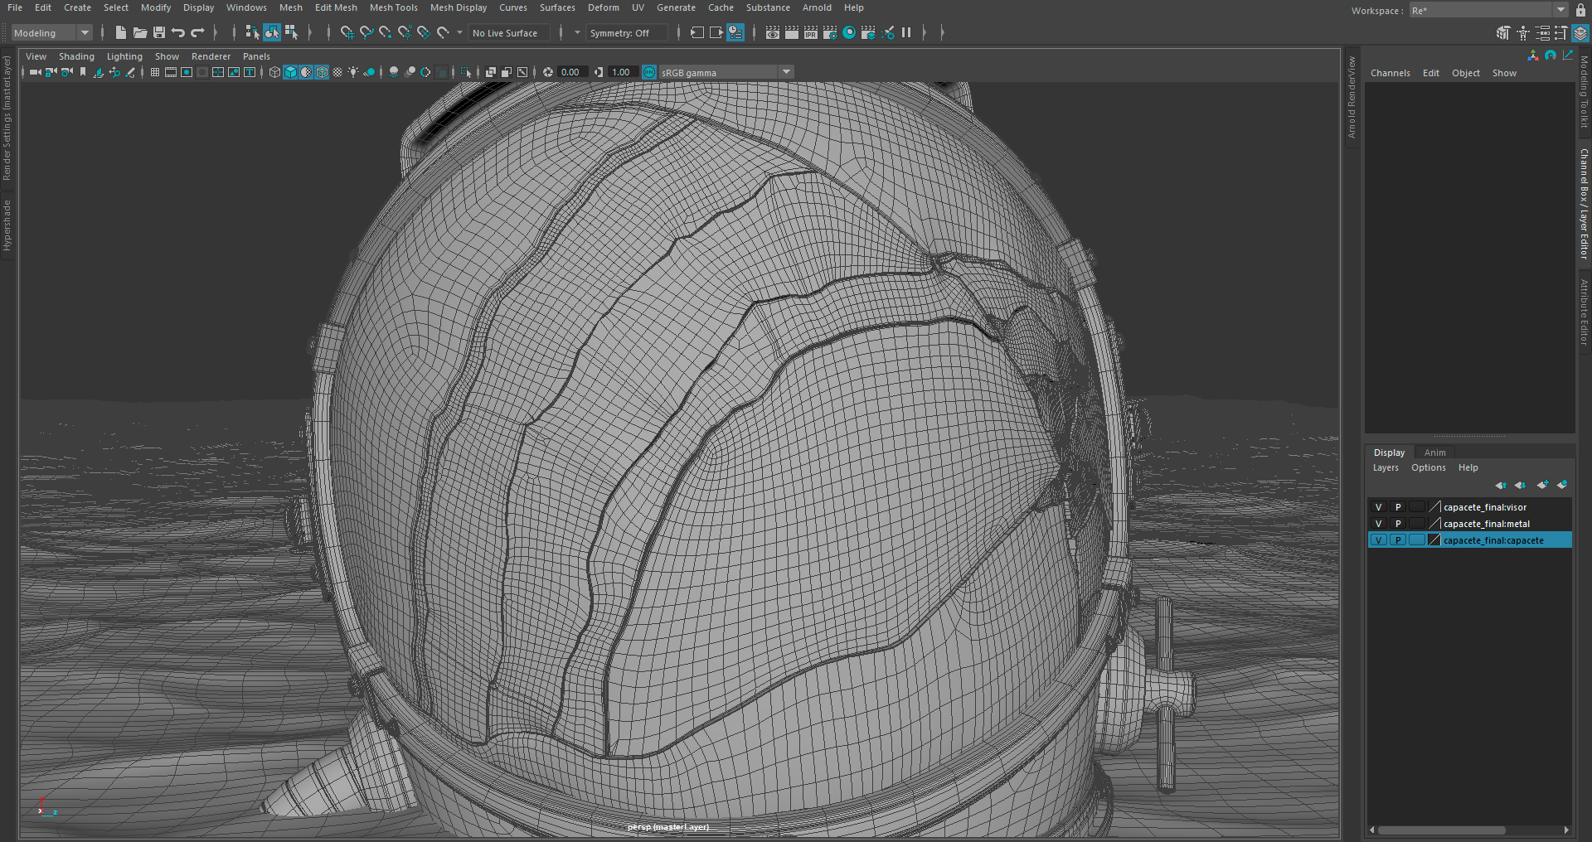Click the capacete_final:capacete layer color swatch

point(1434,540)
